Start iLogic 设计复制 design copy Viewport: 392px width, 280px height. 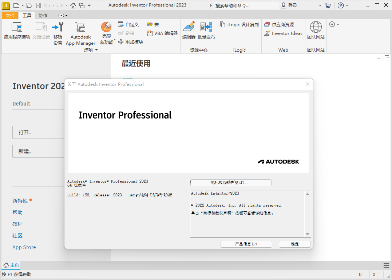[239, 24]
